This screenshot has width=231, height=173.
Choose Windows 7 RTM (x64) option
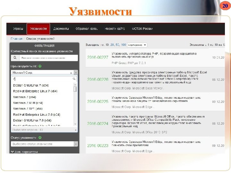tap(28, 103)
